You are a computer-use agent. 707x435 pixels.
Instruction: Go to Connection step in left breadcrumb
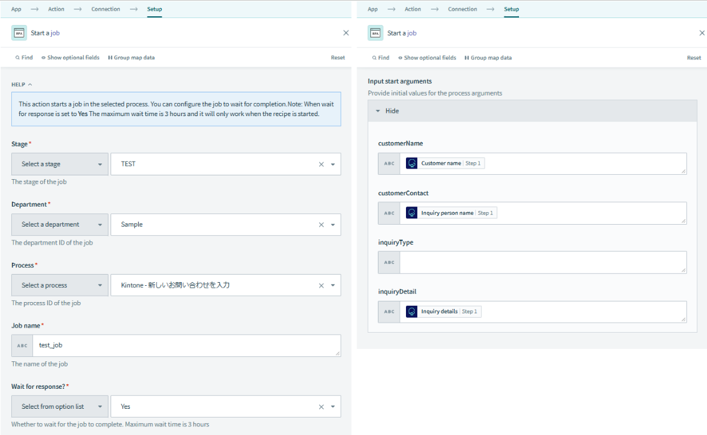click(x=106, y=9)
